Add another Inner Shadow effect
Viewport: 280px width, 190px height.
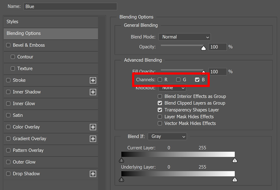[93, 92]
